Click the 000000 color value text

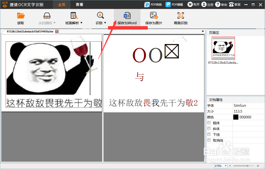click(x=245, y=117)
